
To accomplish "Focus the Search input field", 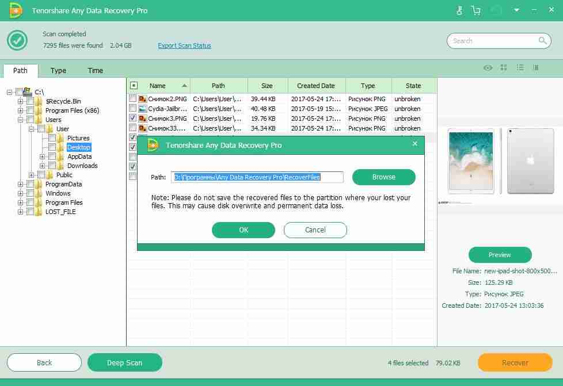I will [499, 41].
